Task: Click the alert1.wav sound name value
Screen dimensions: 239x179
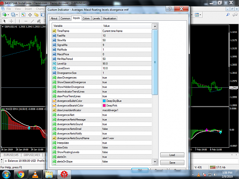Action: 127,138
